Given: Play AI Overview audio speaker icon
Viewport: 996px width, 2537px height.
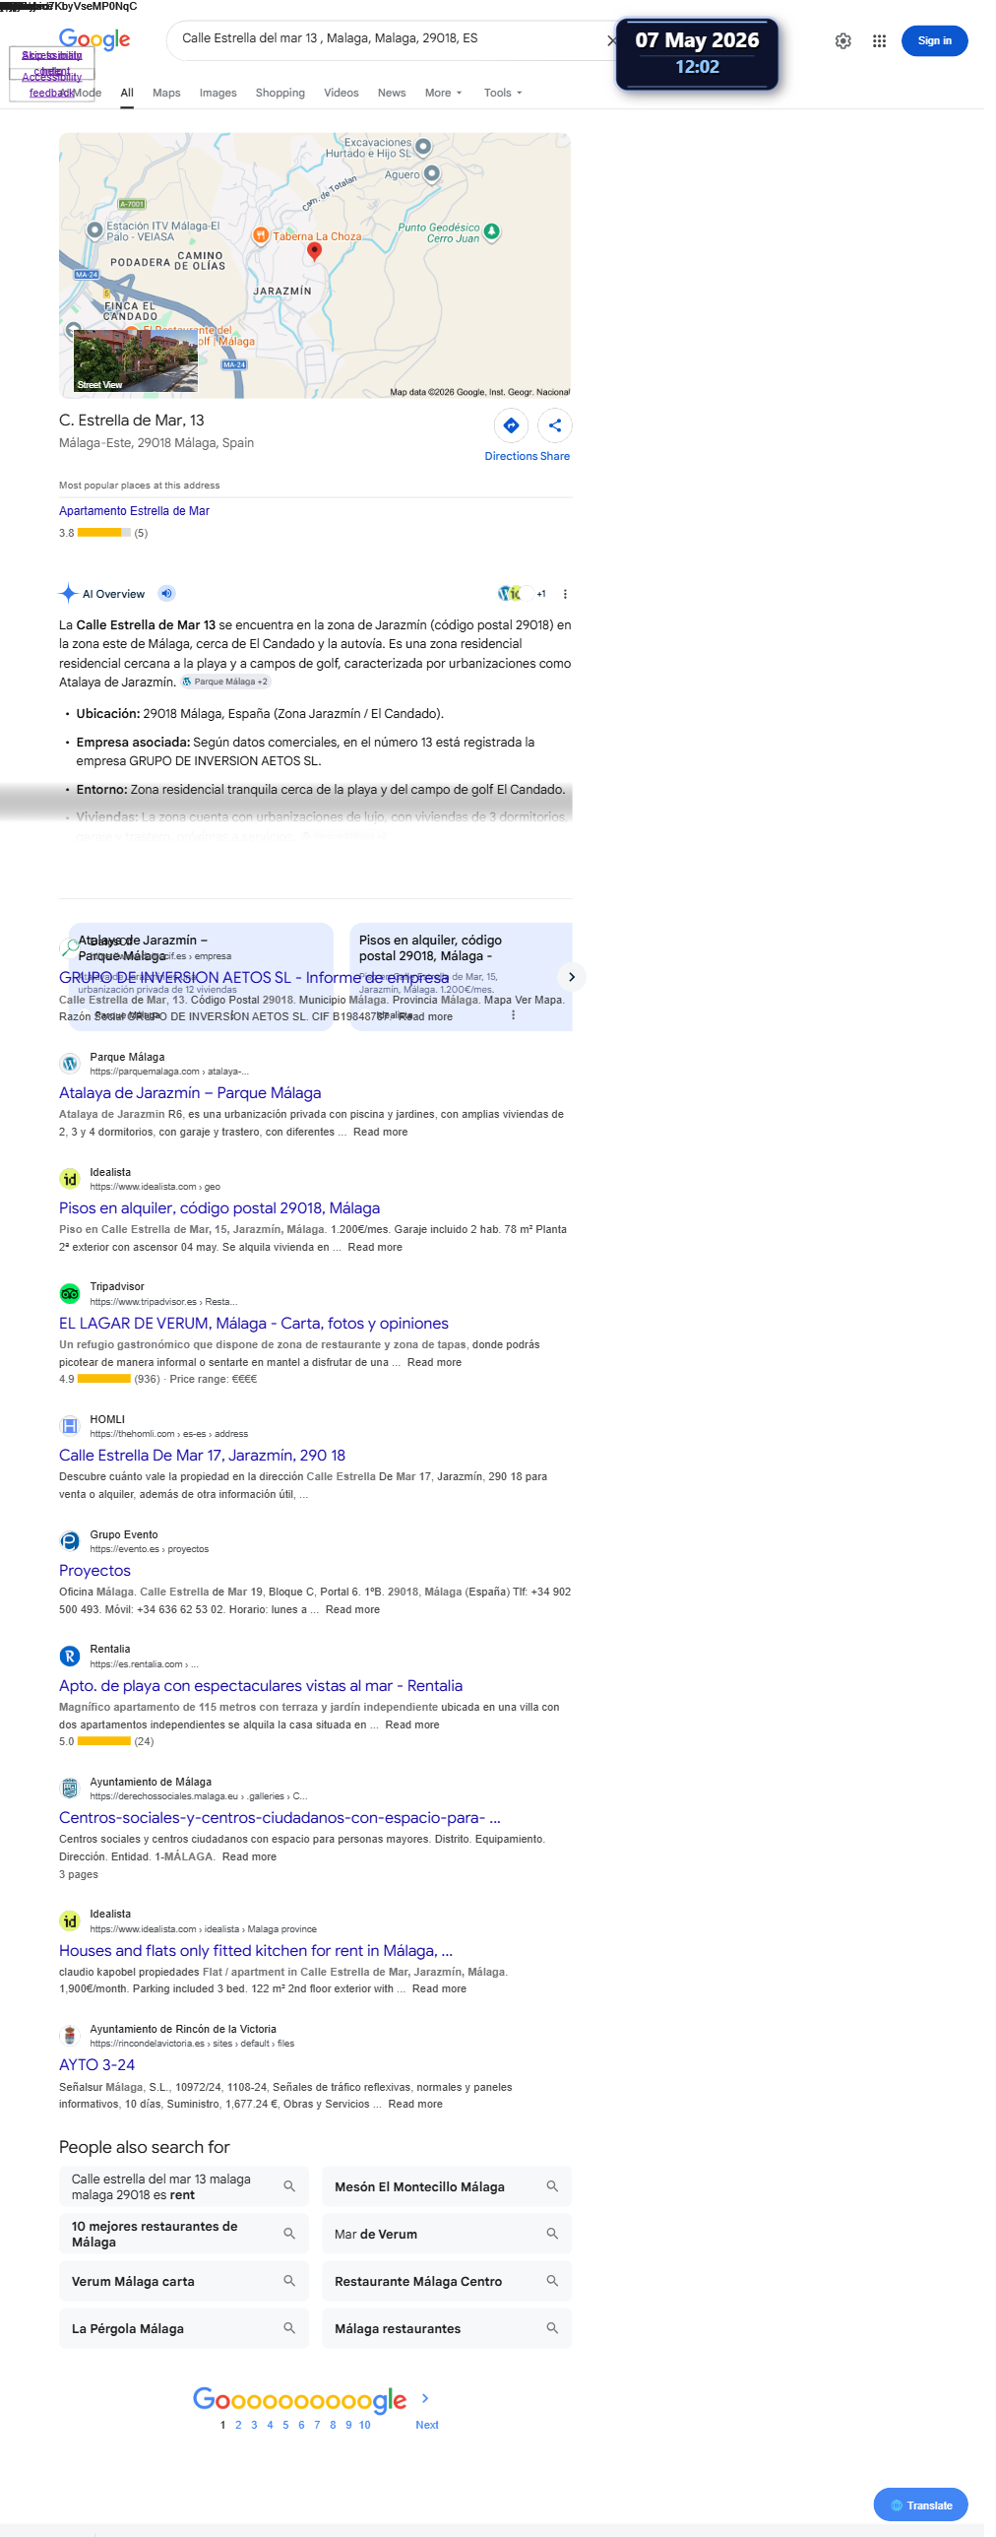Looking at the screenshot, I should click(x=167, y=593).
